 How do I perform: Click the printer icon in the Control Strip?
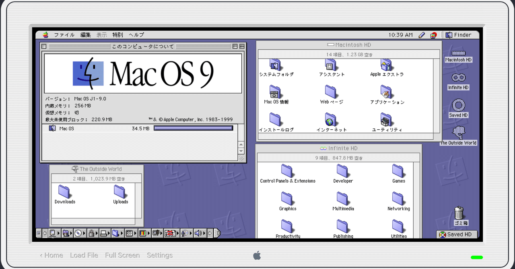click(x=104, y=233)
